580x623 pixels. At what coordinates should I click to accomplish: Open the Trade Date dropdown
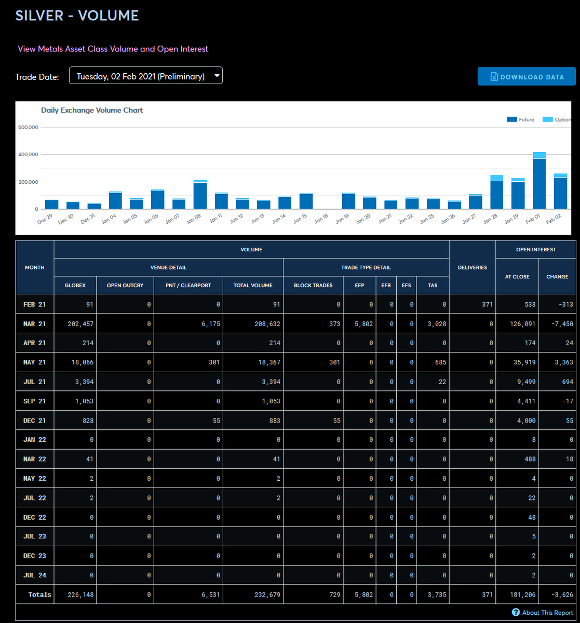coord(146,76)
